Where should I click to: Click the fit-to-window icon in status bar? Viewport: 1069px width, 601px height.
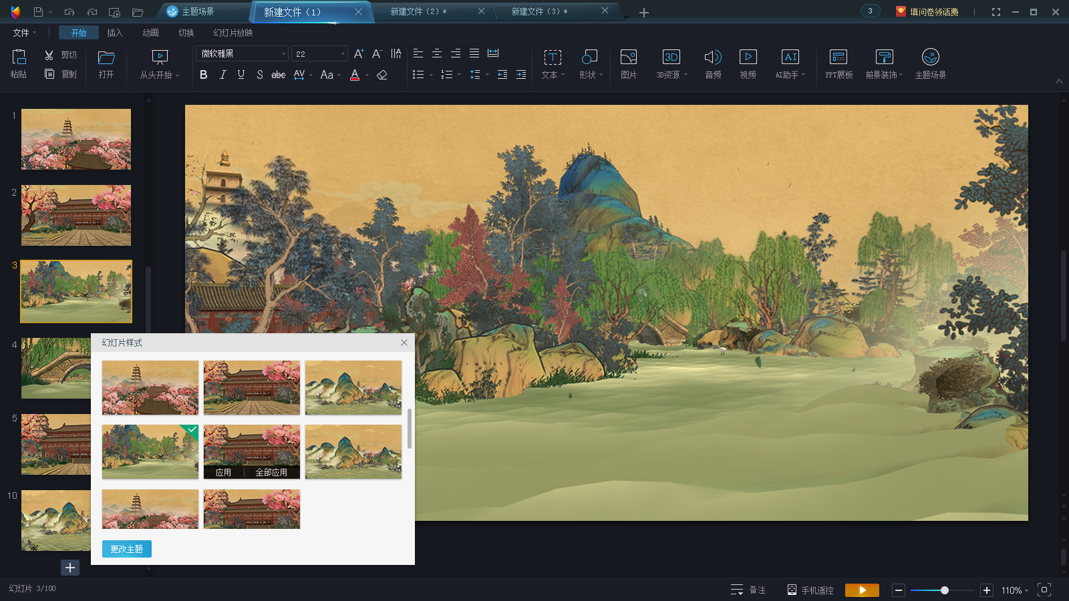pos(1044,590)
